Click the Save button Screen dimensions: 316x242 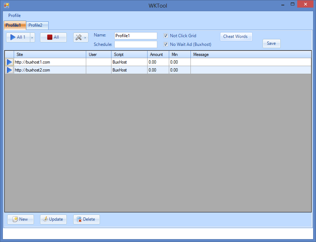click(271, 43)
